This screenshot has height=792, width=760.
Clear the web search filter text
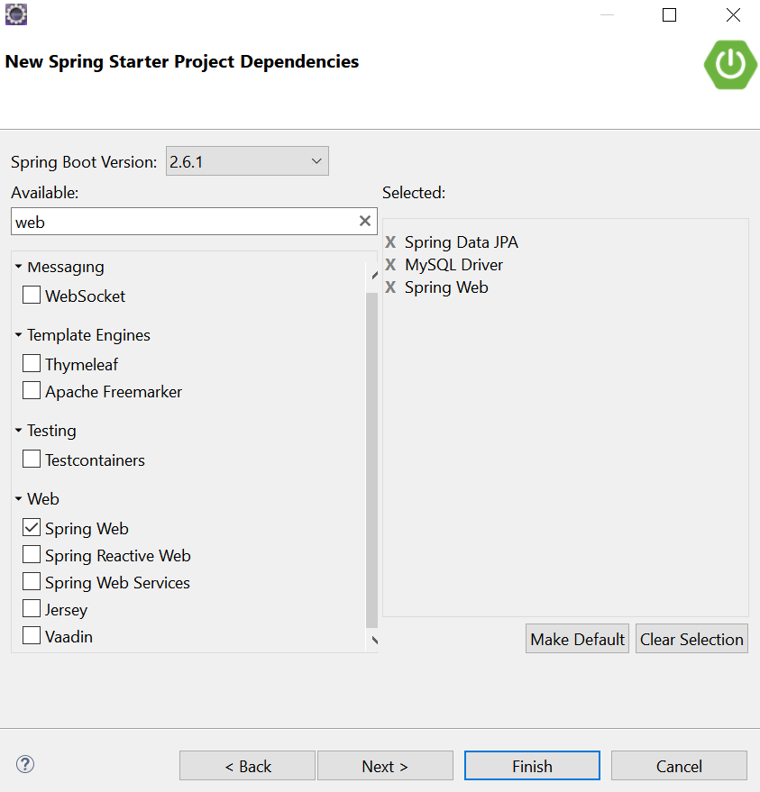tap(365, 221)
